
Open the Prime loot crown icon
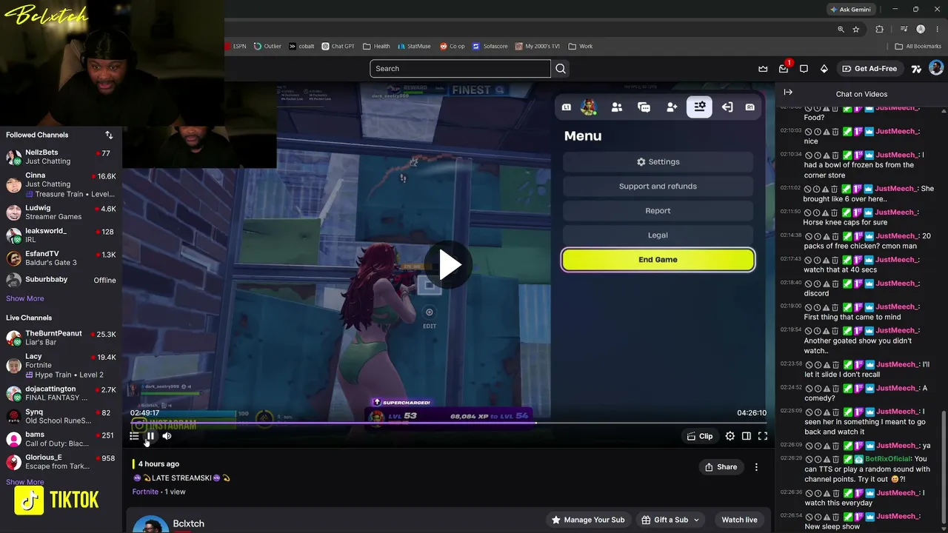(x=763, y=69)
